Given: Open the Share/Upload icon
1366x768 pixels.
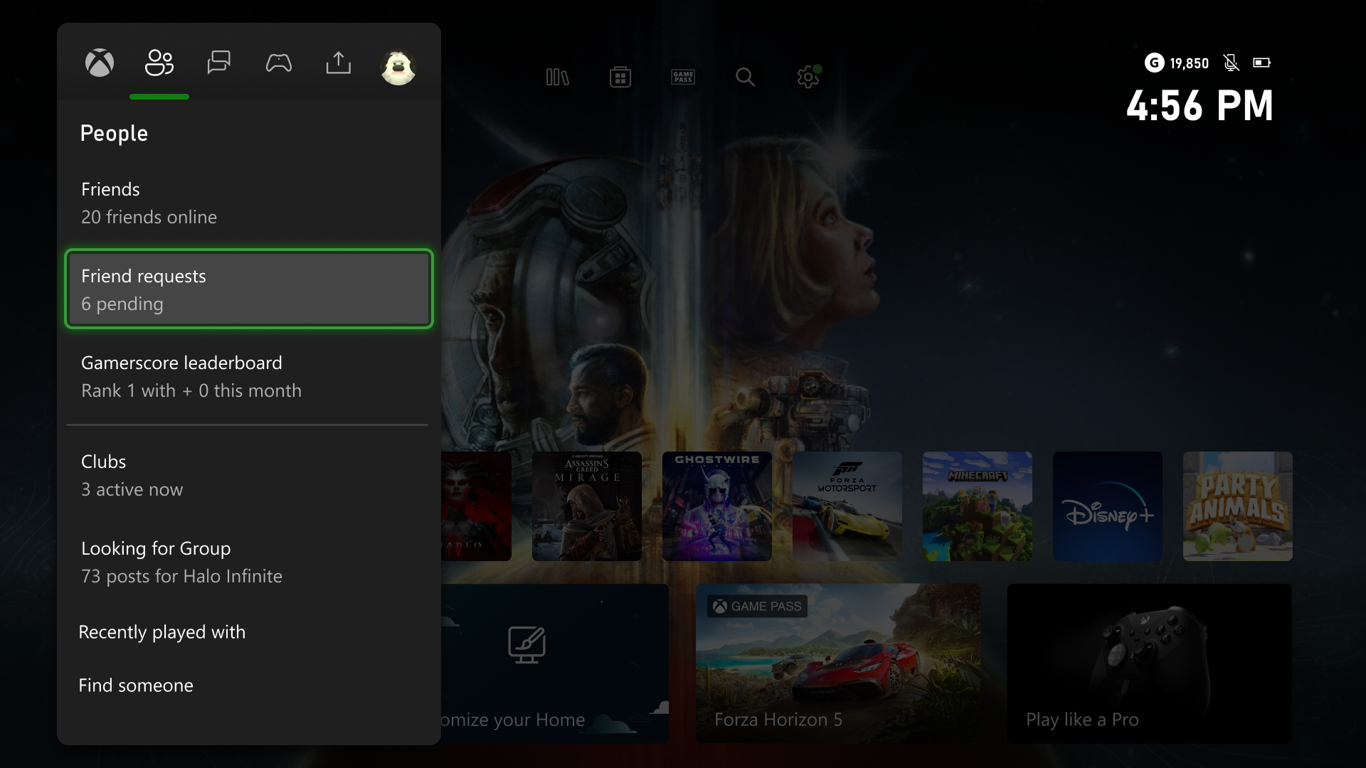Looking at the screenshot, I should point(338,62).
